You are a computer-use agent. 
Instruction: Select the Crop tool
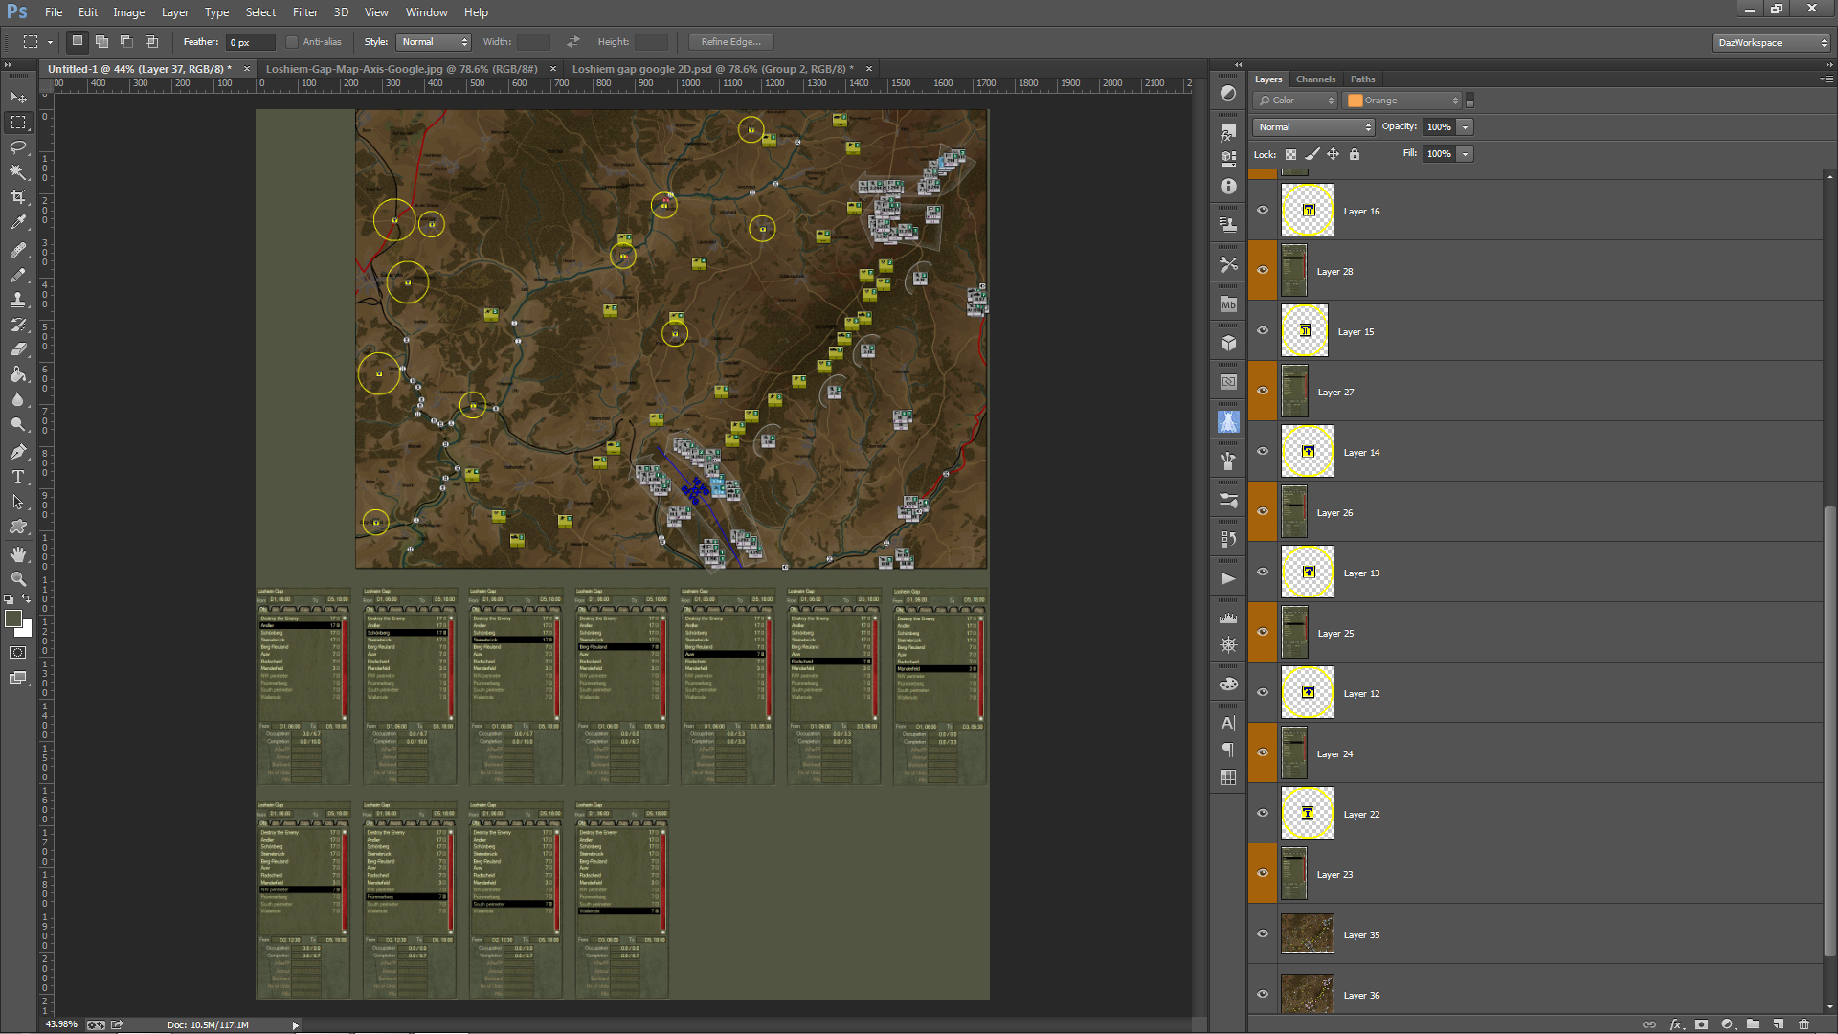[x=18, y=197]
